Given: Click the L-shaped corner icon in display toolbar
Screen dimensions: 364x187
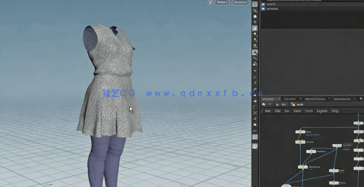Looking at the screenshot, I should click(255, 107).
